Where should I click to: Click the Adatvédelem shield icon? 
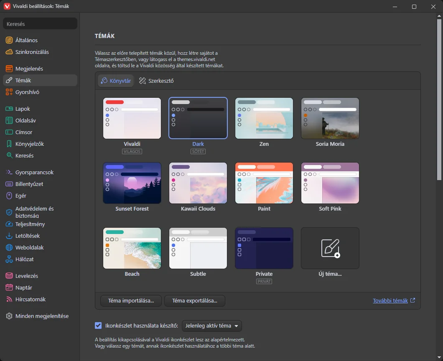(x=9, y=212)
